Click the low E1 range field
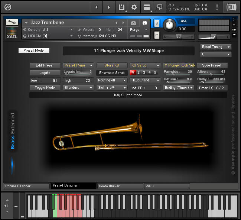Screen dimensions: 241x220 click(x=45, y=81)
